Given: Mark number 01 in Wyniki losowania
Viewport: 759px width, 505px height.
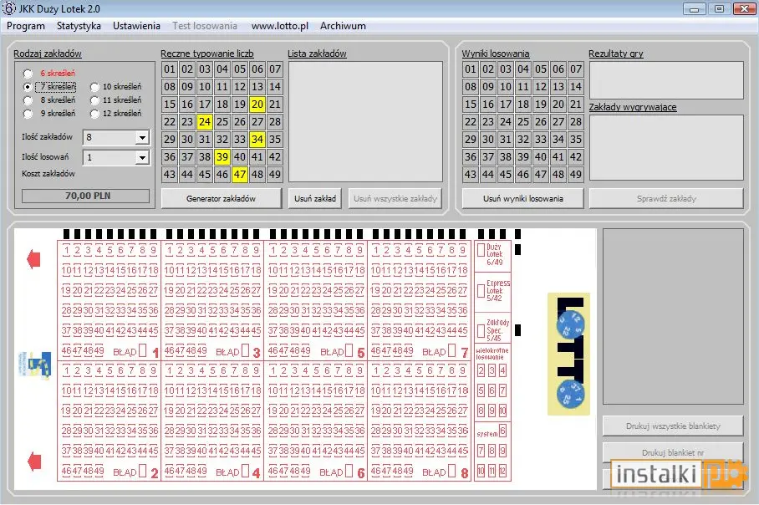Looking at the screenshot, I should 471,69.
